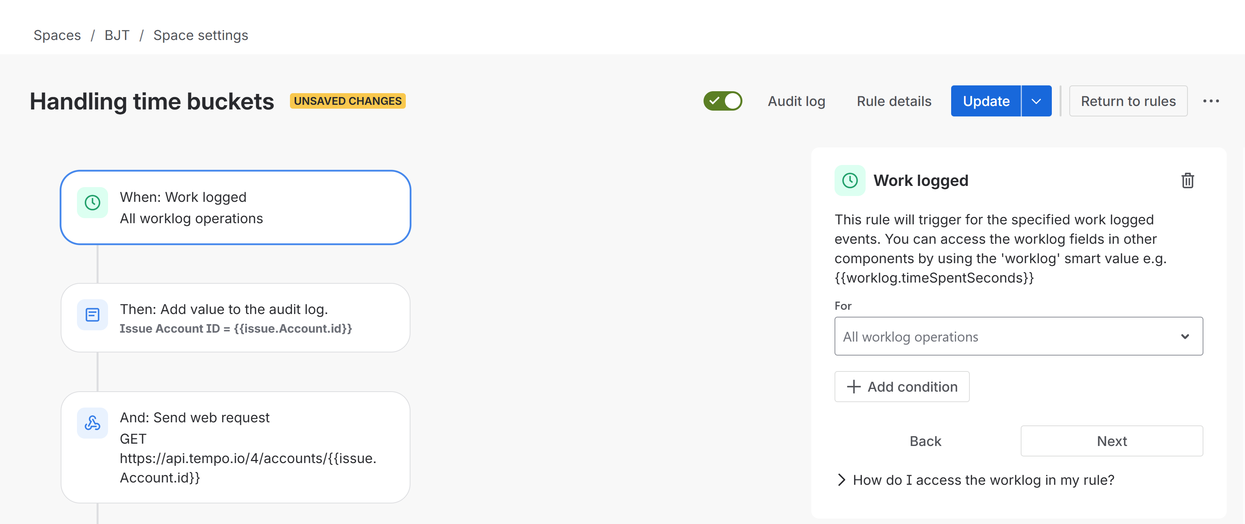Click the Send web request webhook icon
Viewport: 1245px width, 524px height.
(x=92, y=423)
